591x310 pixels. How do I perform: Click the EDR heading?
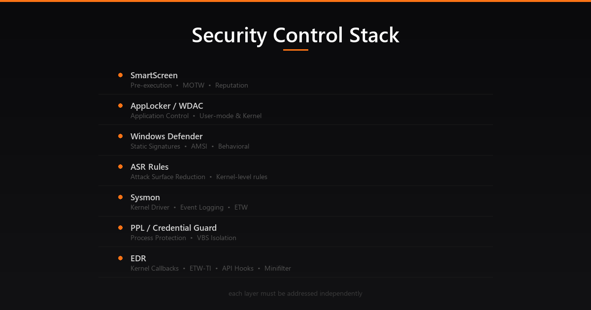(x=138, y=258)
